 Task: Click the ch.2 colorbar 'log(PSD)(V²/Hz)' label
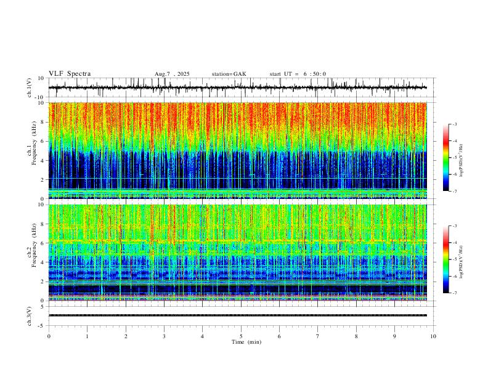tap(462, 262)
